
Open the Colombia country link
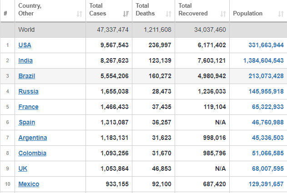click(x=32, y=153)
